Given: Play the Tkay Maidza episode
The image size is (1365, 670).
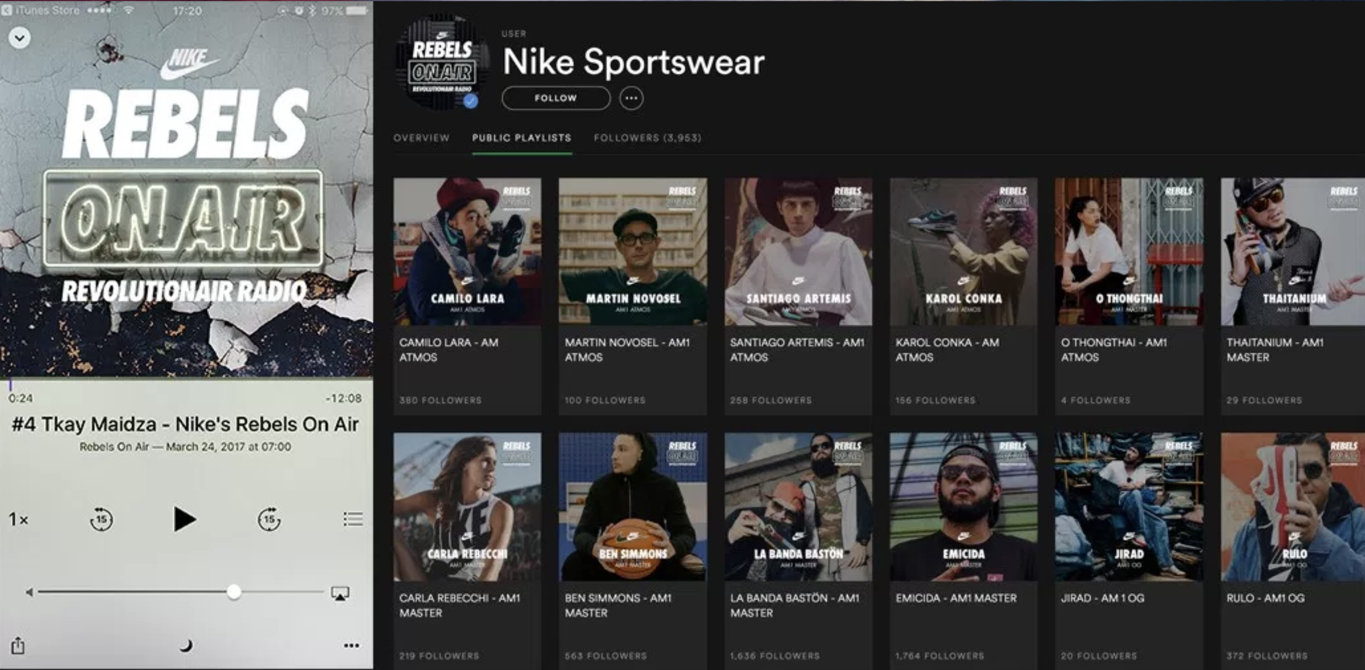Looking at the screenshot, I should (x=184, y=519).
